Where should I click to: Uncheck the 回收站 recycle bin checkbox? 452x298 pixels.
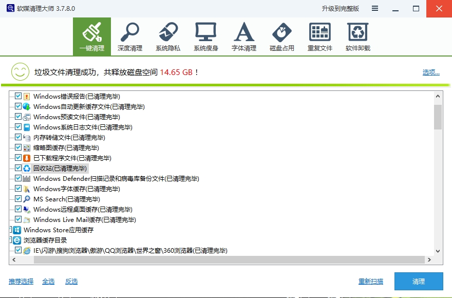pyautogui.click(x=18, y=168)
